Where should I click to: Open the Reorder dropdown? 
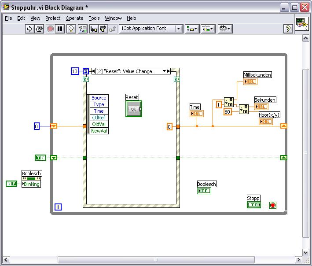click(224, 29)
